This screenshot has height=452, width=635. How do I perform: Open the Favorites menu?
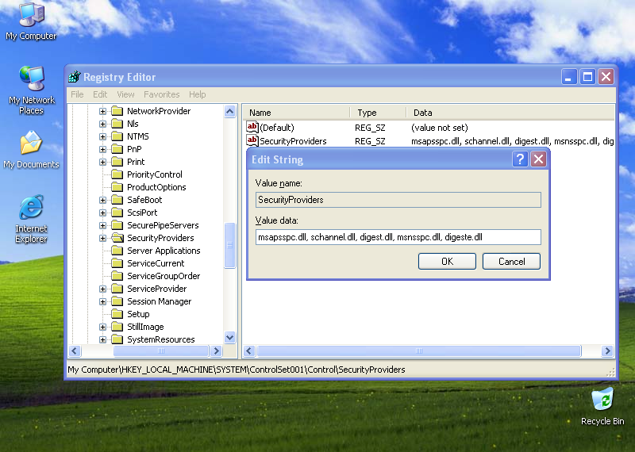162,94
